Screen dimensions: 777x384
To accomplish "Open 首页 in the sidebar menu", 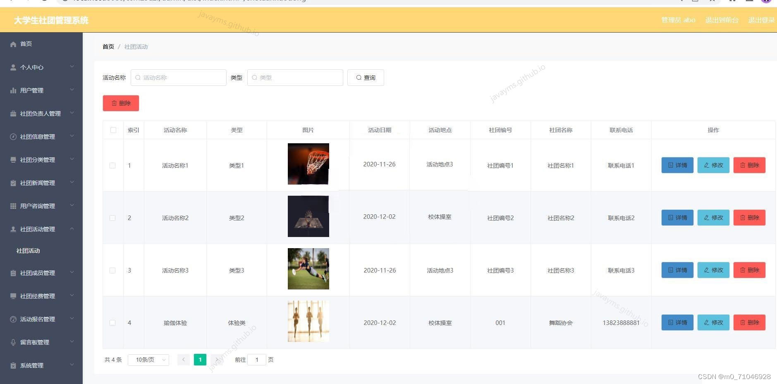I will pyautogui.click(x=41, y=44).
